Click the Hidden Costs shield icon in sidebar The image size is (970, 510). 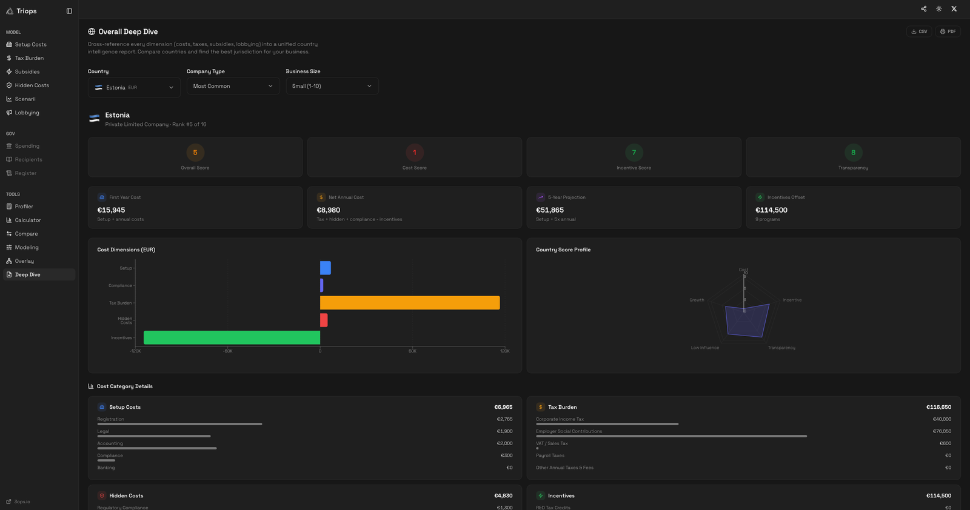(9, 85)
